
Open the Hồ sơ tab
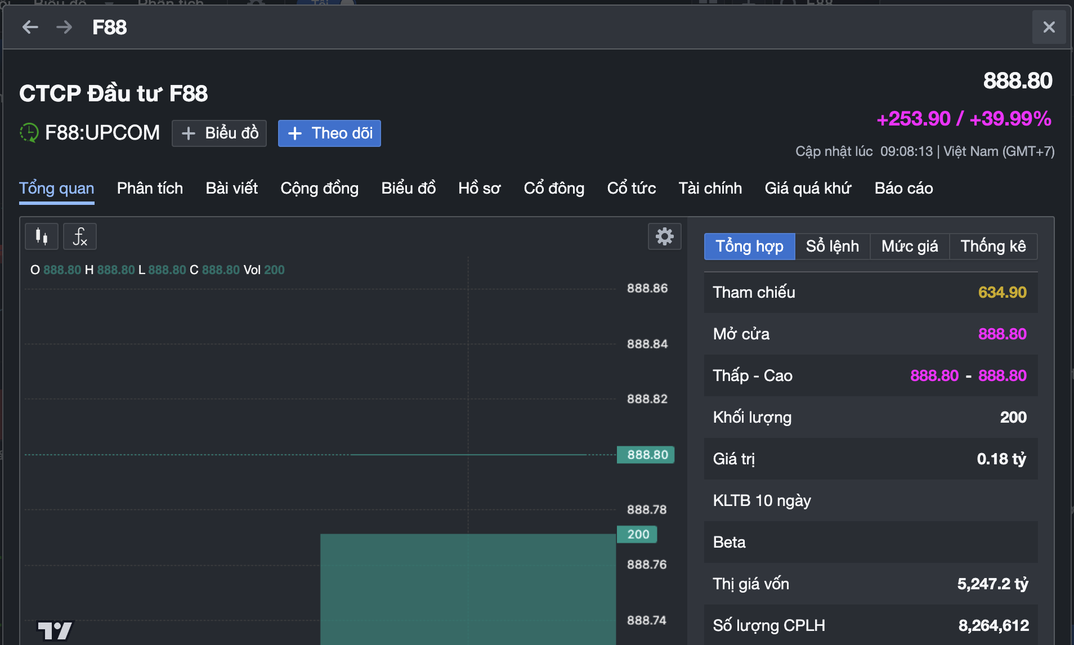coord(479,188)
